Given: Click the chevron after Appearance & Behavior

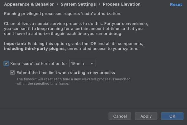Looking at the screenshot, I should [x=57, y=4].
